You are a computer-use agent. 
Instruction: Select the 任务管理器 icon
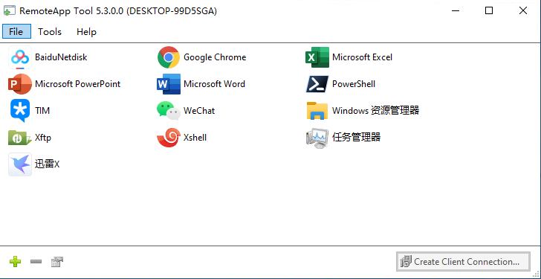point(317,138)
